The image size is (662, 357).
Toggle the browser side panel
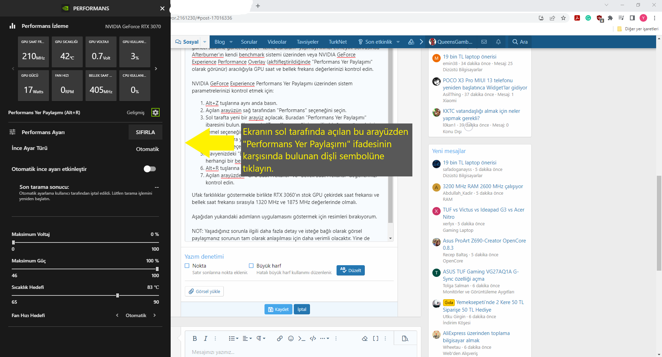coord(632,18)
